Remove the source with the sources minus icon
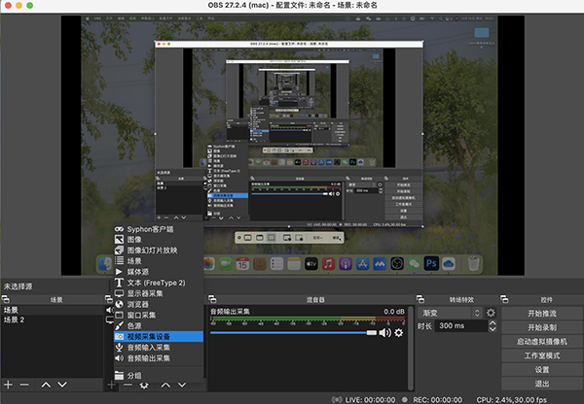The width and height of the screenshot is (584, 404). pyautogui.click(x=128, y=385)
